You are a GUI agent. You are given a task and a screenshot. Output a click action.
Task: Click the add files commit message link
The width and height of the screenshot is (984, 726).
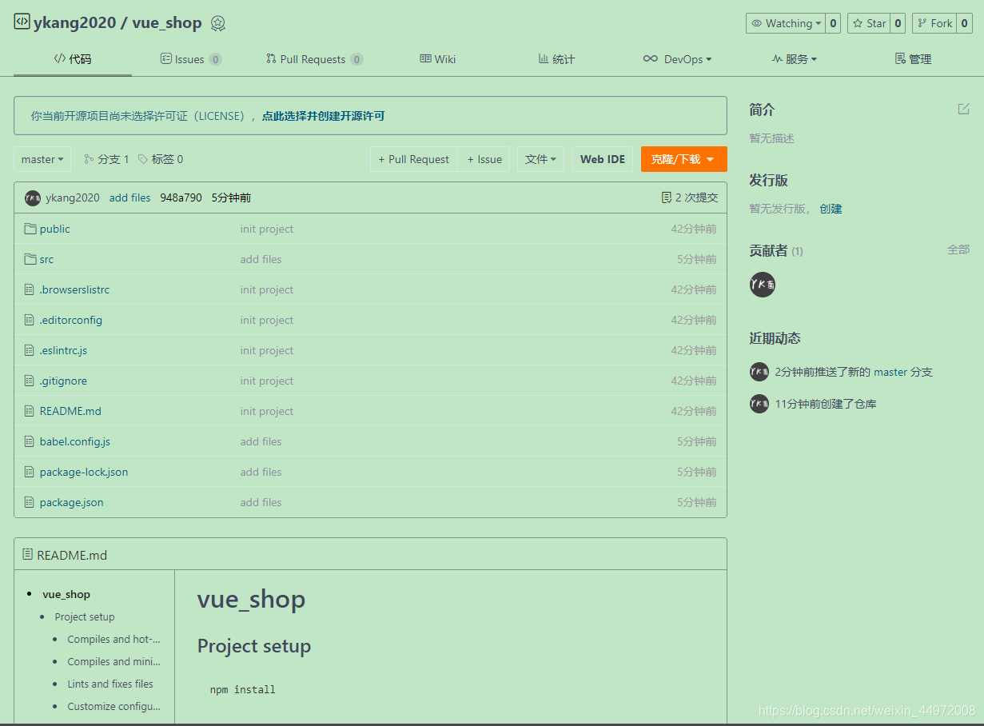point(130,197)
